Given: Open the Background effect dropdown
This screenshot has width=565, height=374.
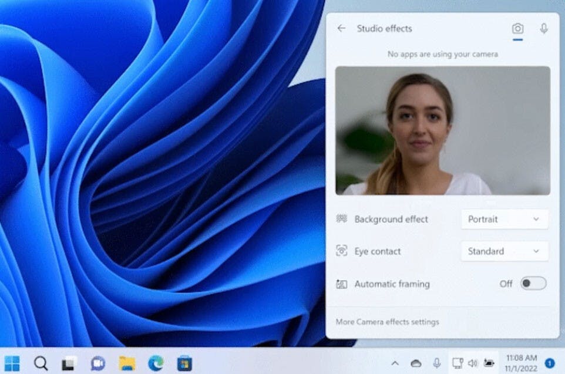Looking at the screenshot, I should click(504, 219).
